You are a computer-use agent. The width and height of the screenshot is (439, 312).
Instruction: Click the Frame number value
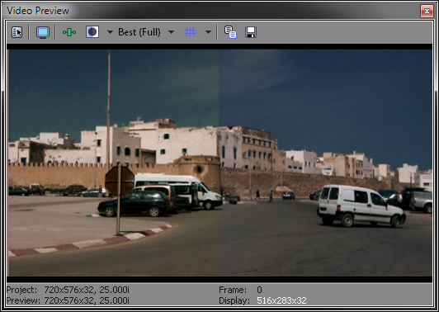click(x=259, y=290)
